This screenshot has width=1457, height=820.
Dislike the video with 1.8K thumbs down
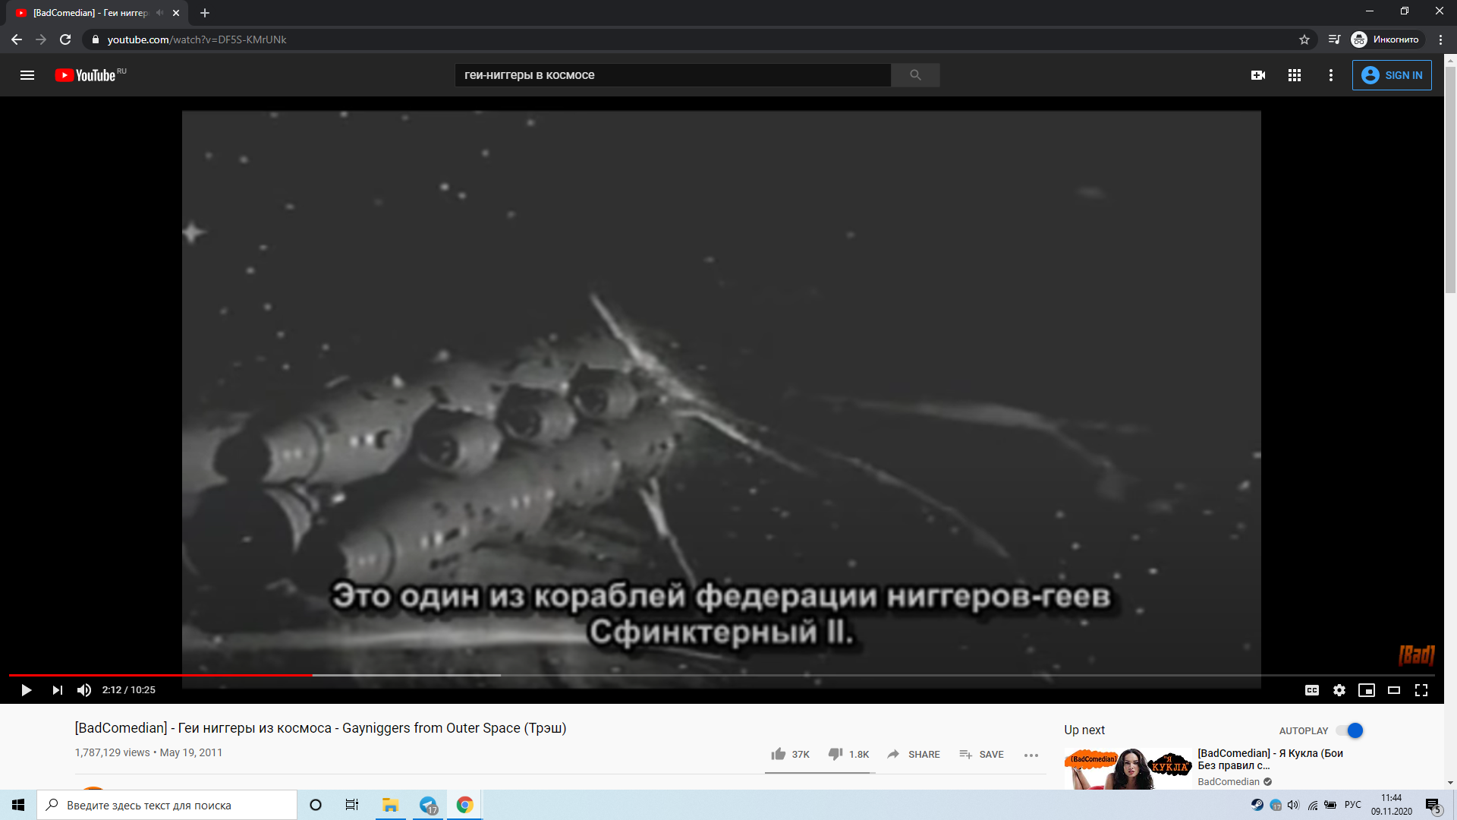tap(848, 754)
